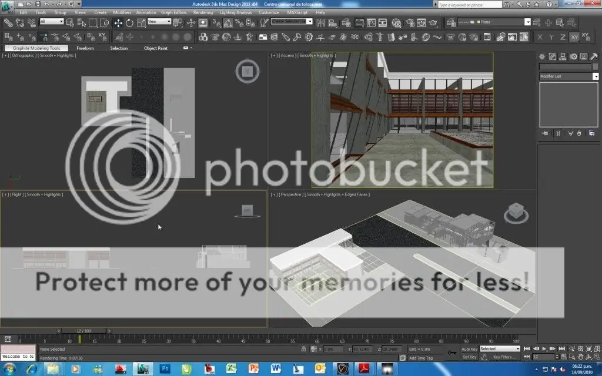Go to the end of animation
This screenshot has height=376, width=602.
(x=561, y=349)
